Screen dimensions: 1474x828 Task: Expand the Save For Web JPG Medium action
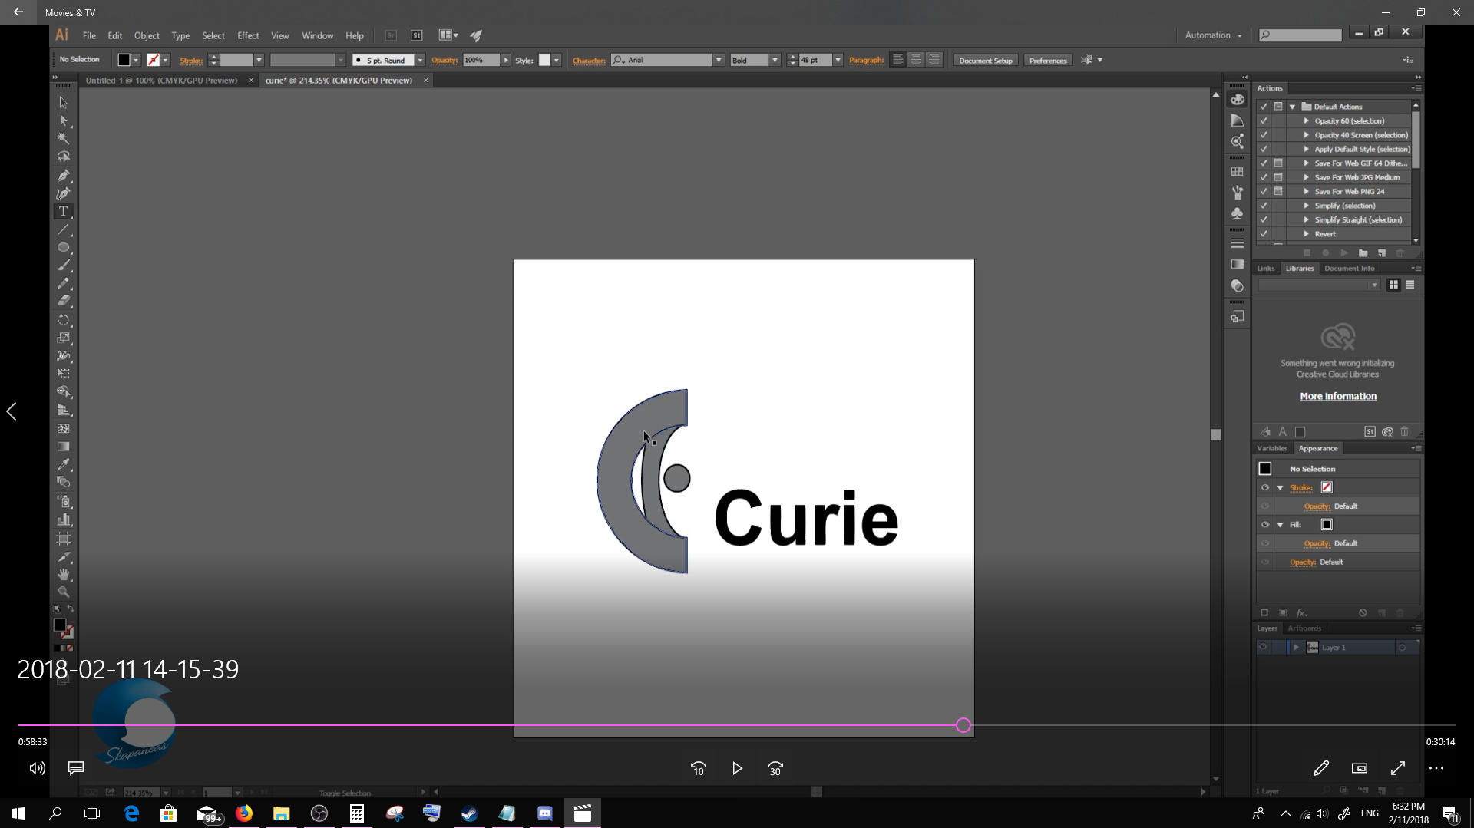pos(1307,177)
